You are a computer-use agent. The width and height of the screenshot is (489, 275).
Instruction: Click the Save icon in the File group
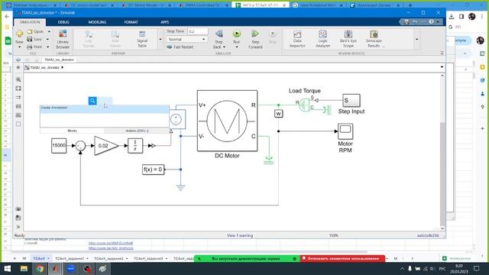click(x=30, y=39)
